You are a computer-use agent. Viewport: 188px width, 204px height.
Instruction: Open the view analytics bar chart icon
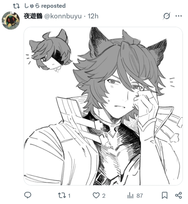130,195
